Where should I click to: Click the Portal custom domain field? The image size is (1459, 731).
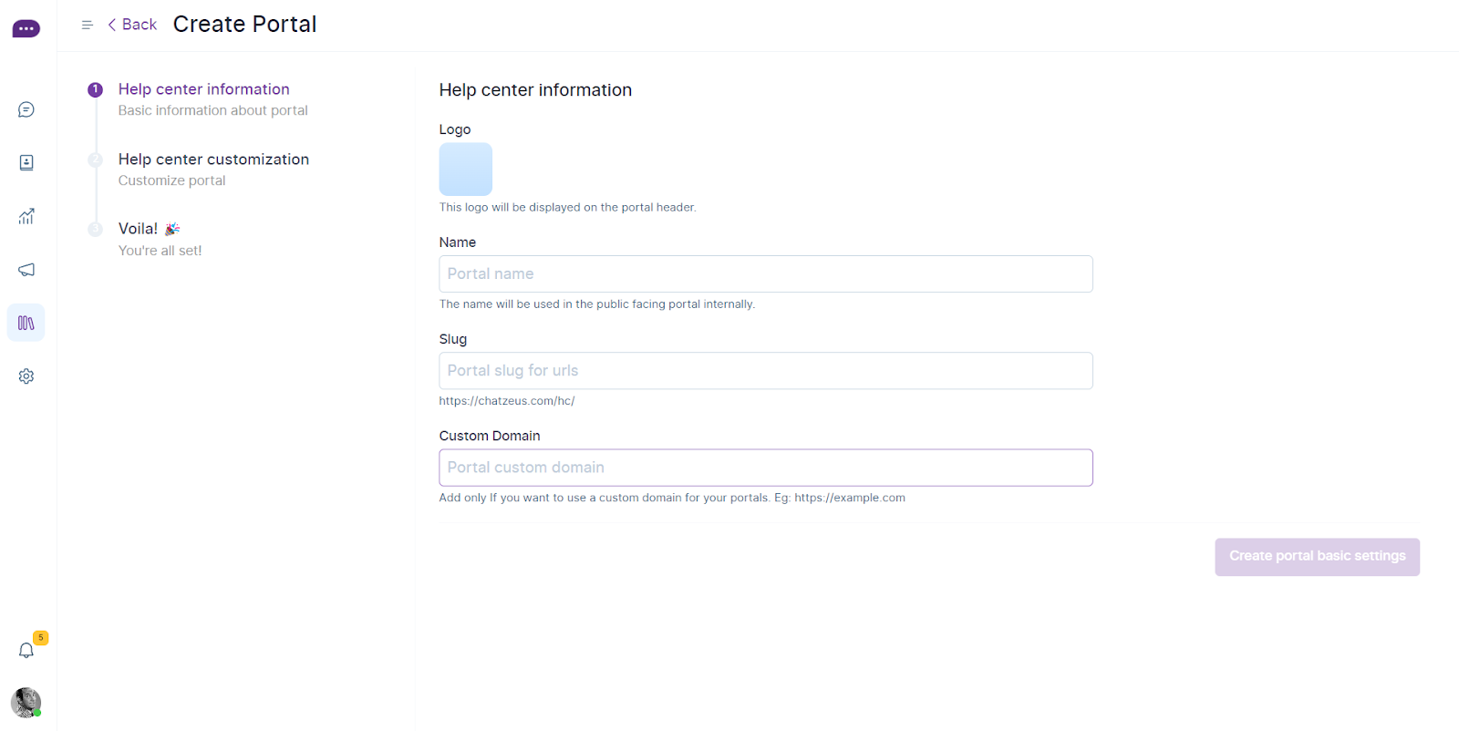765,468
